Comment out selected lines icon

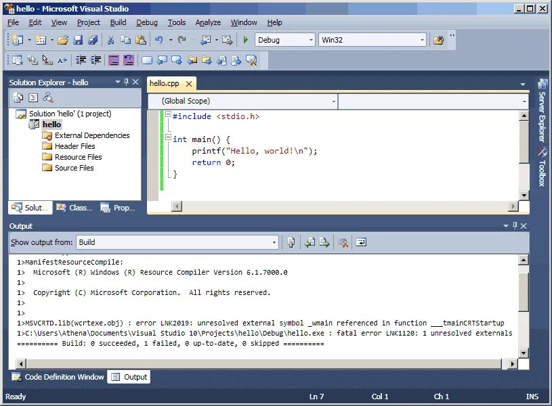[x=113, y=60]
